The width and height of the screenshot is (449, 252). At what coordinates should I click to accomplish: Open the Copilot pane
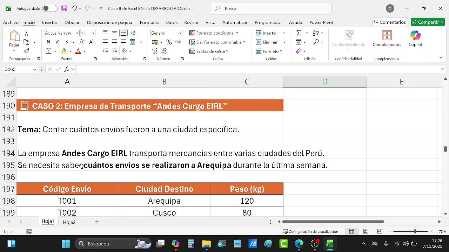pyautogui.click(x=415, y=38)
